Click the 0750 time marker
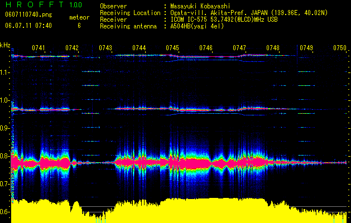The width and height of the screenshot is (351, 223). pyautogui.click(x=340, y=48)
